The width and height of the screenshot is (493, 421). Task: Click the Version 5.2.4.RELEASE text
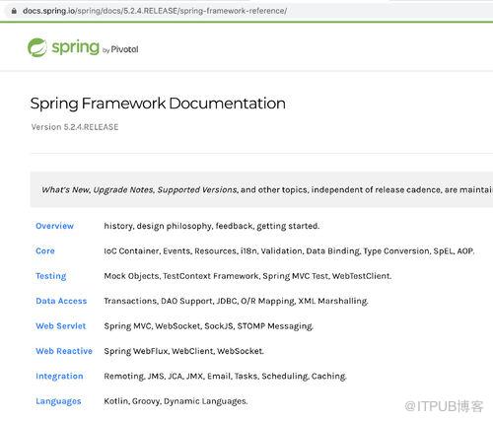coord(75,127)
